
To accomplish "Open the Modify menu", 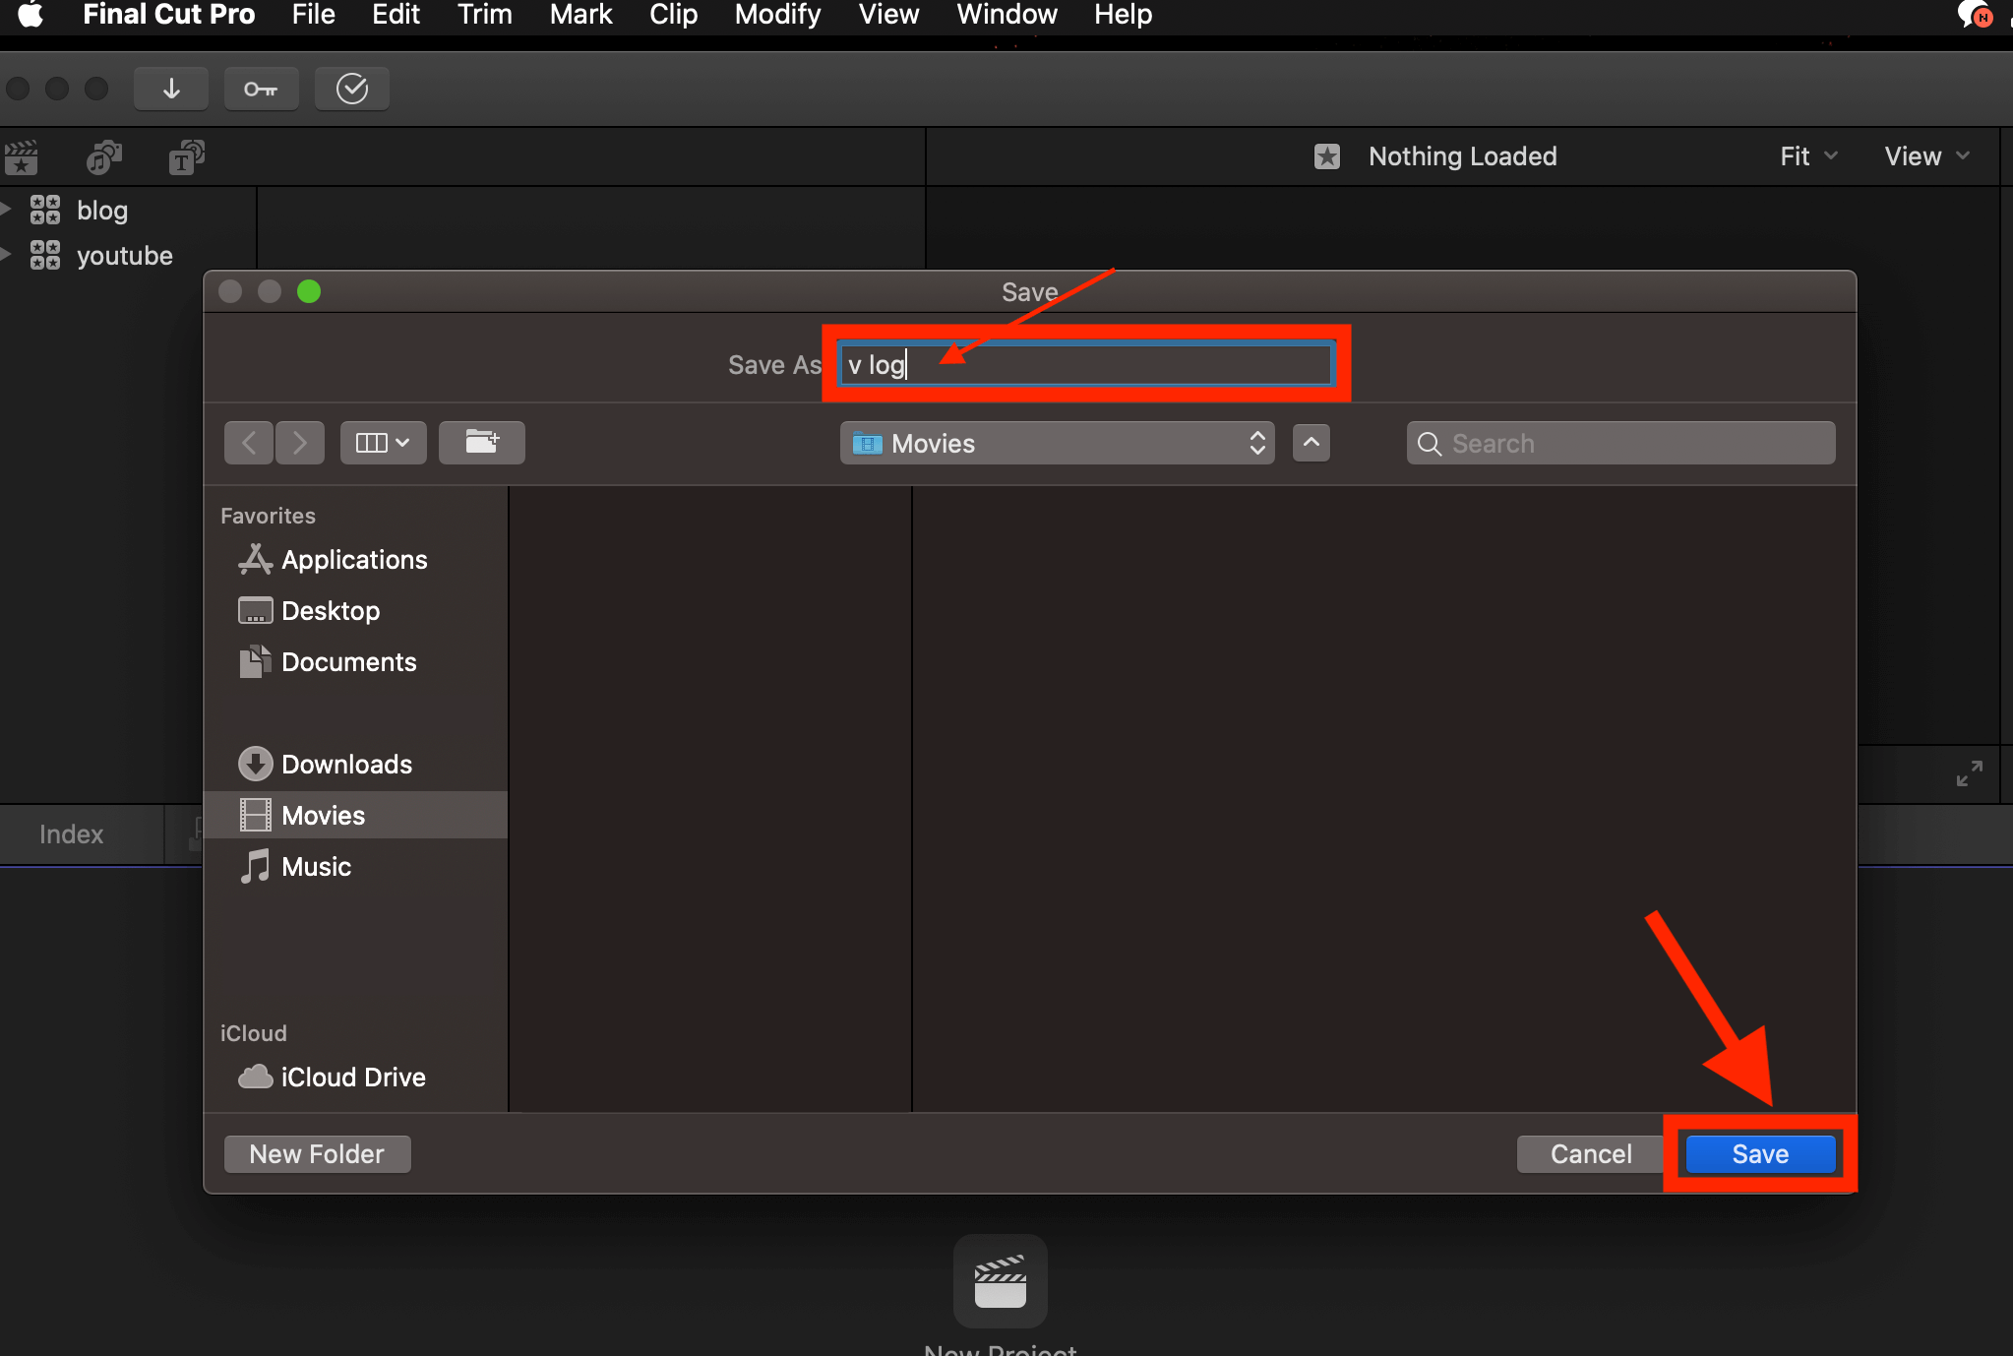I will coord(776,15).
